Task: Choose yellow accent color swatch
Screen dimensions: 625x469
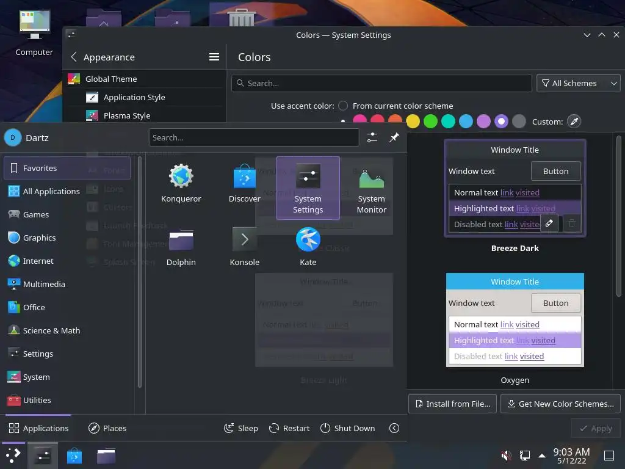Action: [413, 122]
